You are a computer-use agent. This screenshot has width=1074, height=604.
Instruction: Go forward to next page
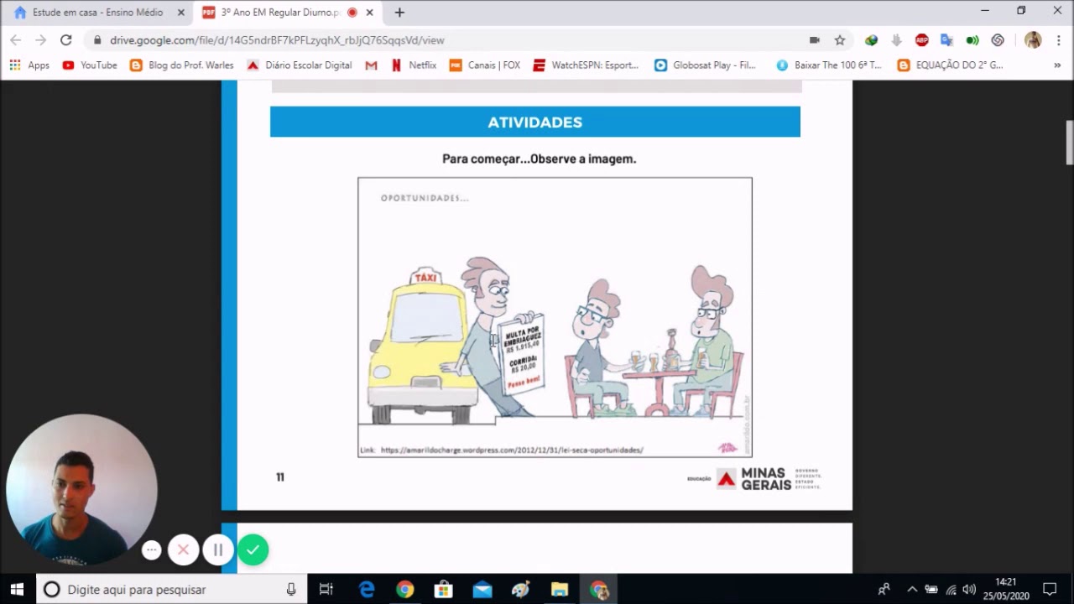tap(40, 40)
